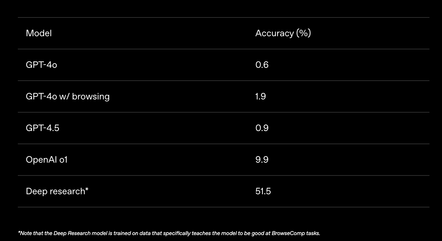Select the 1.9 accuracy value
Viewport: 442px width, 241px height.
(260, 96)
